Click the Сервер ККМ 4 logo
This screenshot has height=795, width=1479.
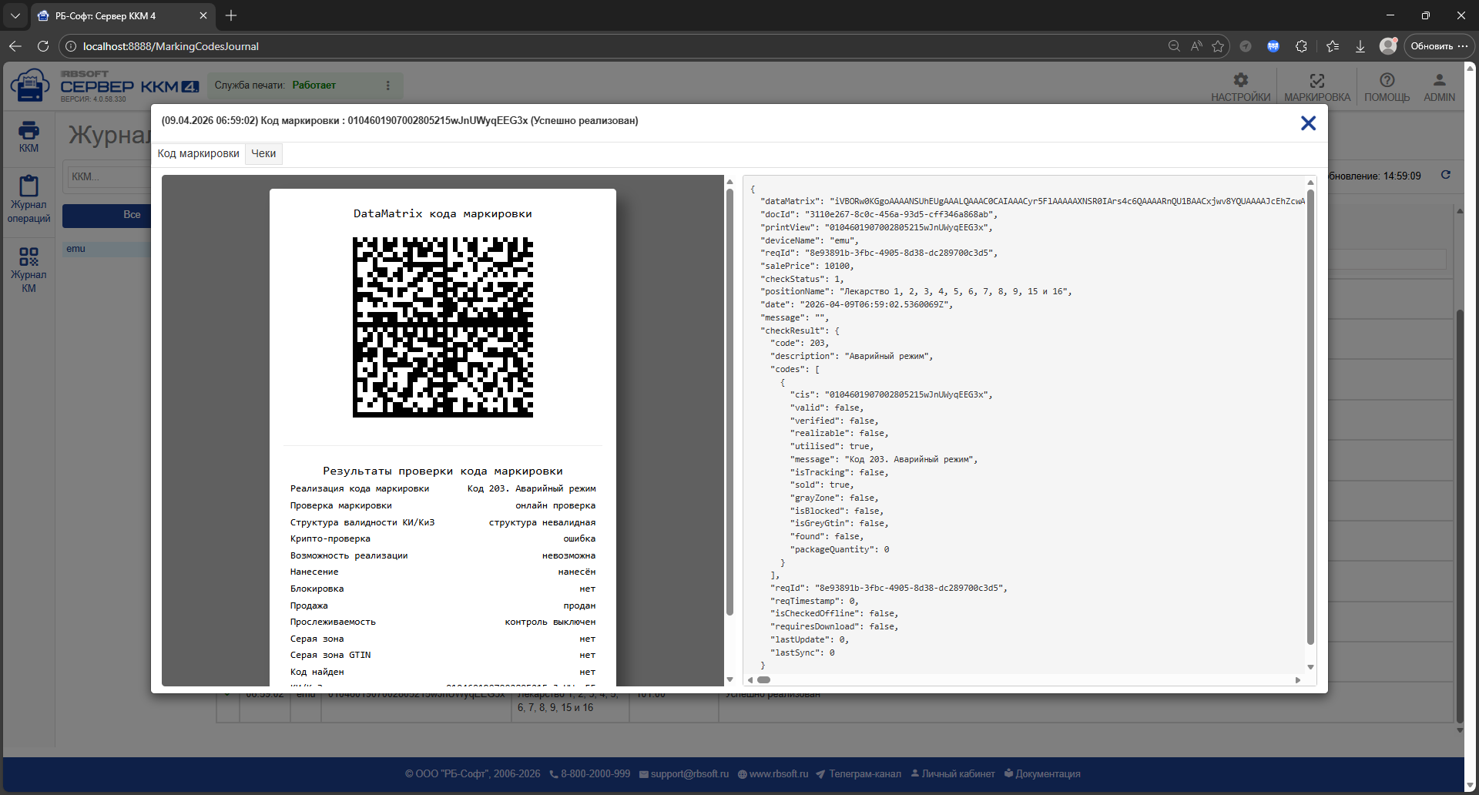click(x=105, y=86)
